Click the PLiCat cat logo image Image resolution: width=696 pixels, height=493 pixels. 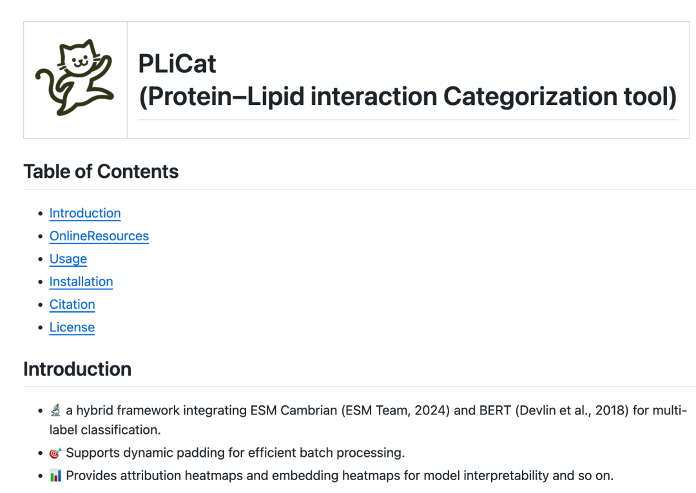75,79
